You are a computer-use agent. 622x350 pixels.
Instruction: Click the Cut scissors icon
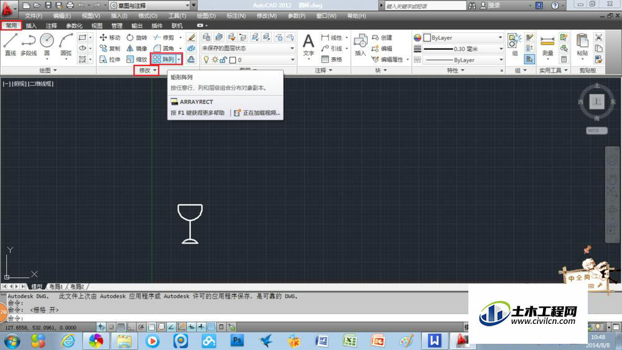598,37
